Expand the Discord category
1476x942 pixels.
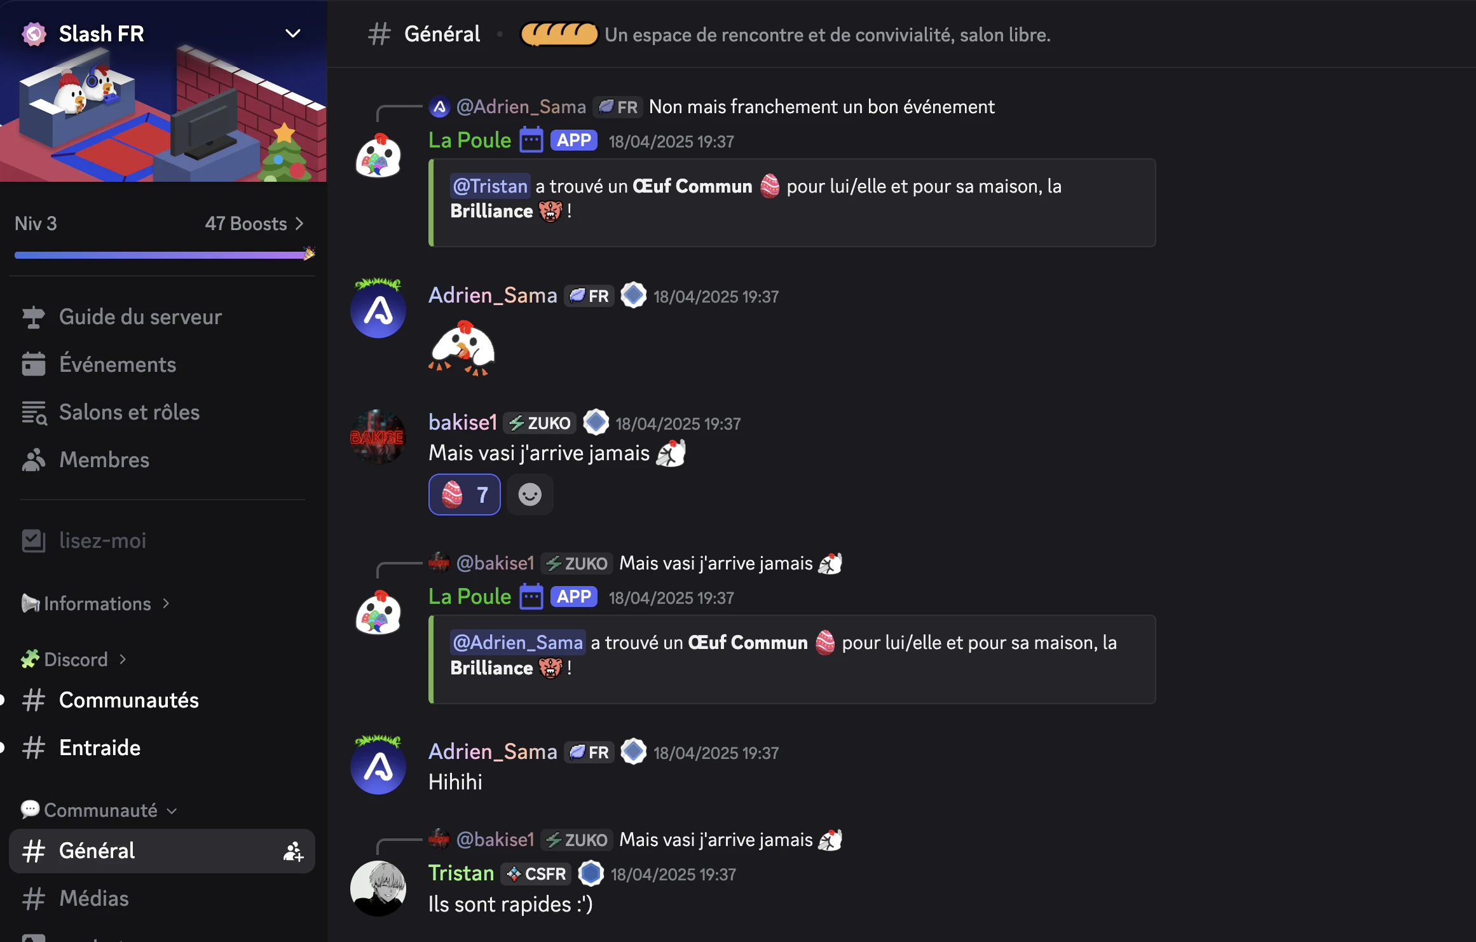click(74, 659)
